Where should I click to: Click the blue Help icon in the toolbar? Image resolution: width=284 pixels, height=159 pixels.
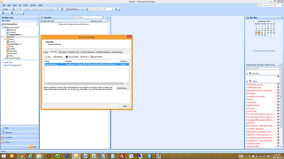coord(116,9)
